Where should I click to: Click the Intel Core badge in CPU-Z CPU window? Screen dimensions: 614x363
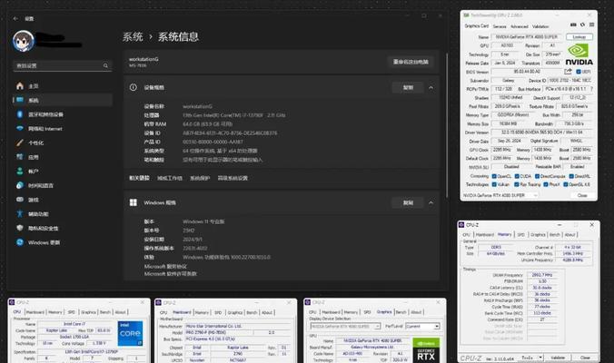coord(130,334)
